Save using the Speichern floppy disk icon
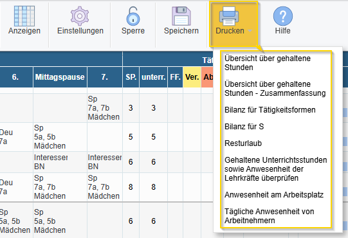 point(181,16)
